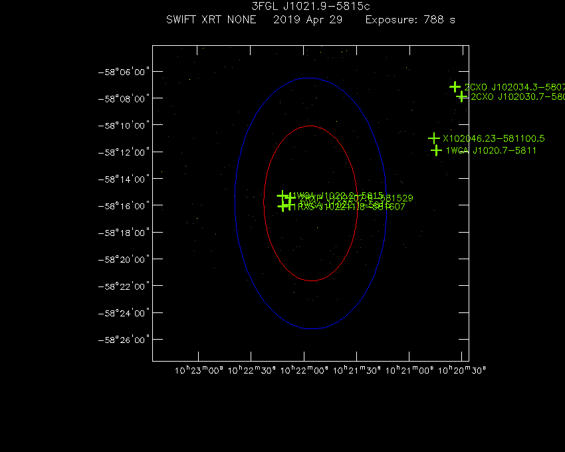Click the right ascension label 10h22m00s

coord(304,370)
